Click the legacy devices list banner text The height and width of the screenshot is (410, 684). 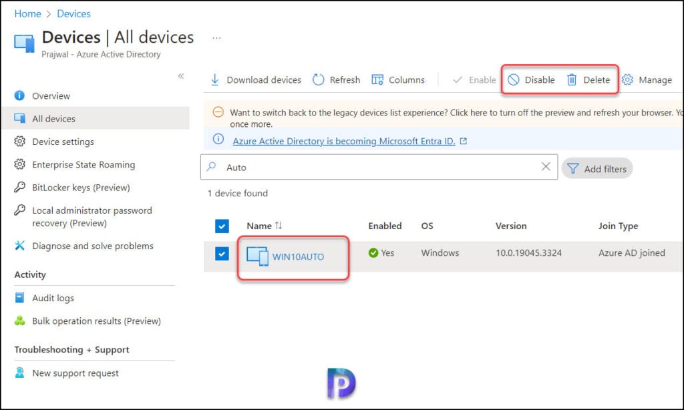[x=456, y=118]
